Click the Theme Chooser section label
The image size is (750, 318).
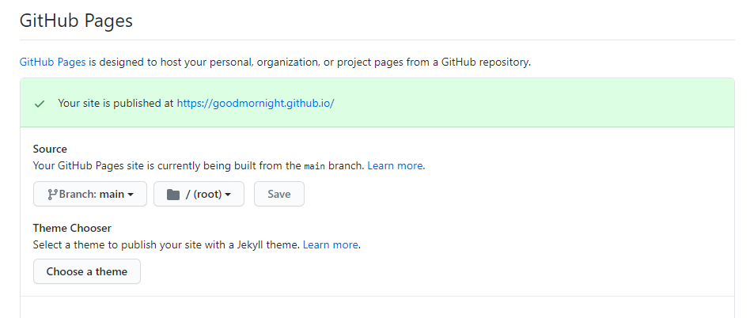point(72,228)
